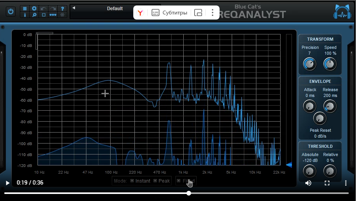The image size is (356, 201).
Task: Open help with question mark icon
Action: tap(62, 9)
